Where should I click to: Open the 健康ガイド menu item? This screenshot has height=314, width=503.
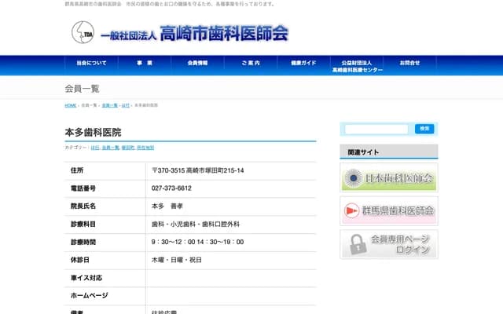[x=303, y=62]
